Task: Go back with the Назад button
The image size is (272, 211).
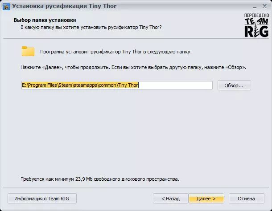Action: (x=170, y=198)
